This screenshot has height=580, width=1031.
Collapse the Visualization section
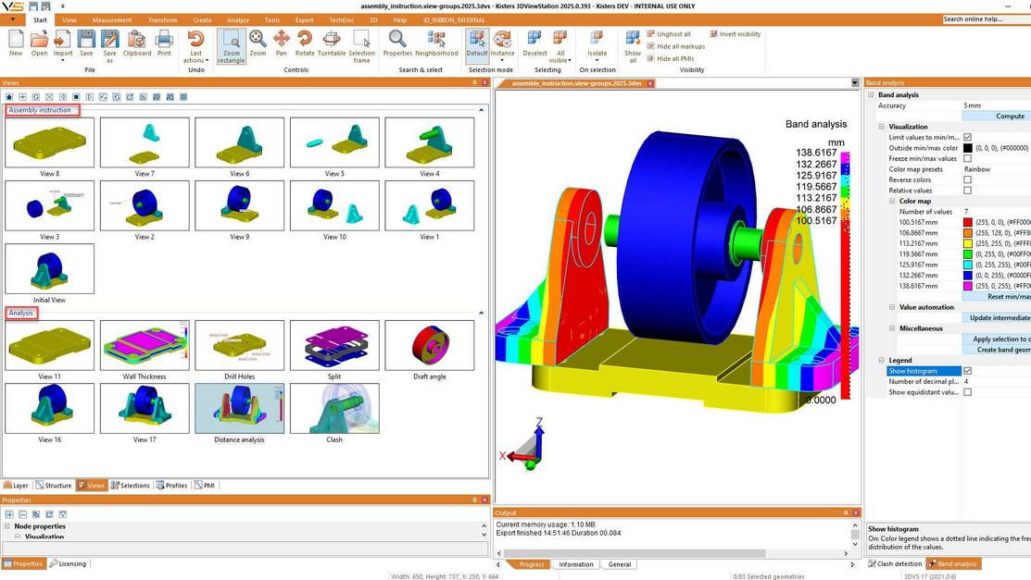(882, 127)
